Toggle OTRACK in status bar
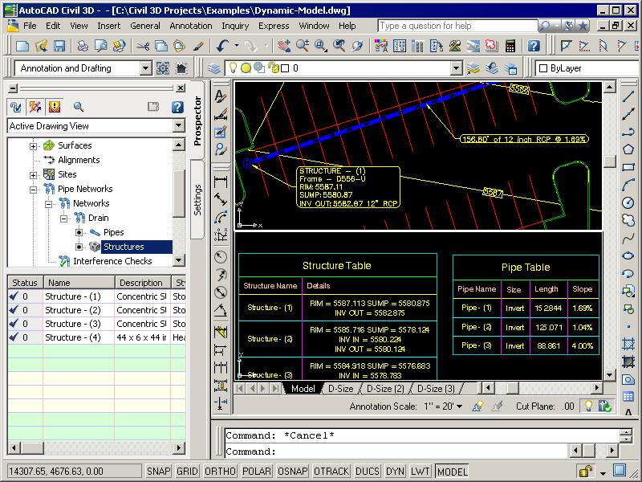Image resolution: width=642 pixels, height=482 pixels. coord(331,472)
